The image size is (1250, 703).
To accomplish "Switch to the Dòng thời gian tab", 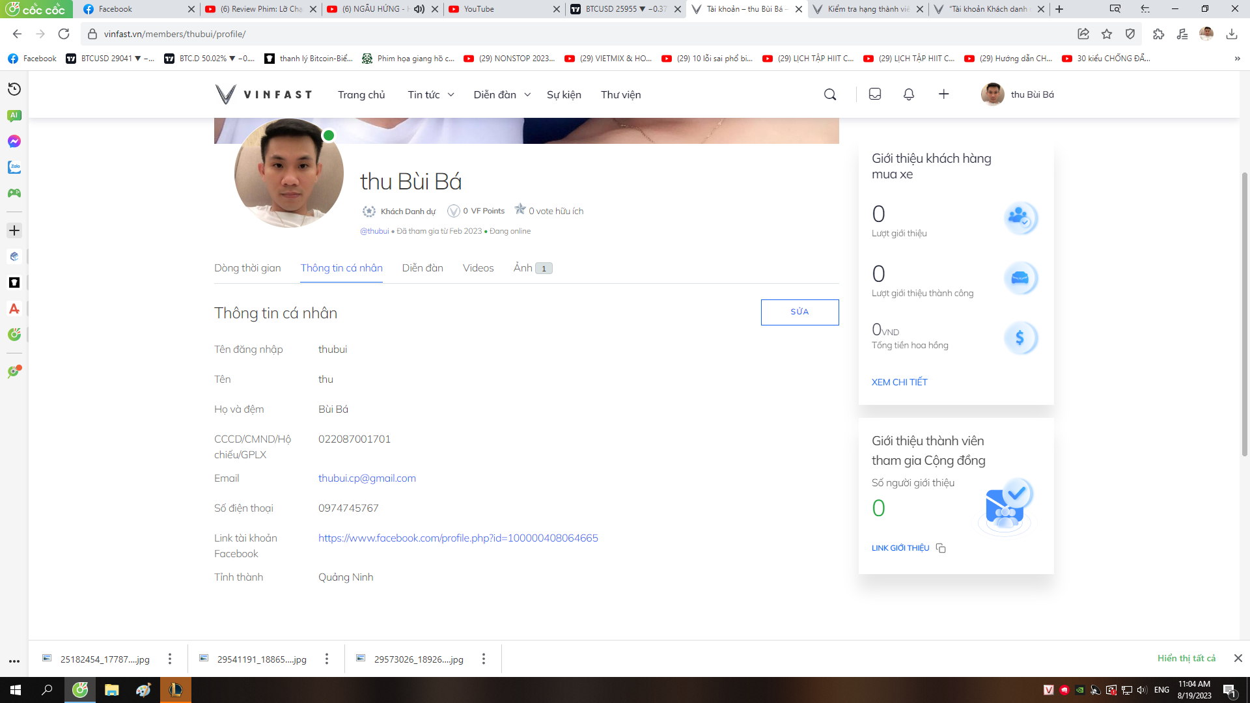I will point(247,268).
